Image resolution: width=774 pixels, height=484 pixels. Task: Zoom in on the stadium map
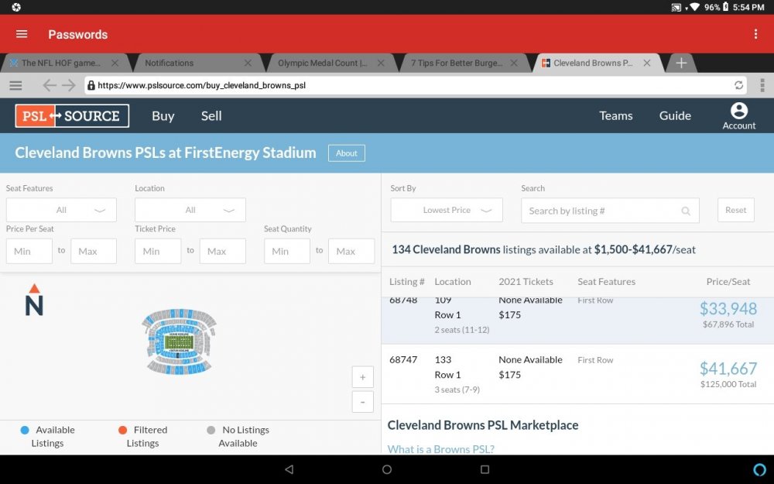[363, 377]
